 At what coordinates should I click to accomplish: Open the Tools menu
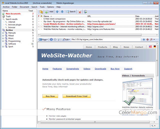coord(42,7)
